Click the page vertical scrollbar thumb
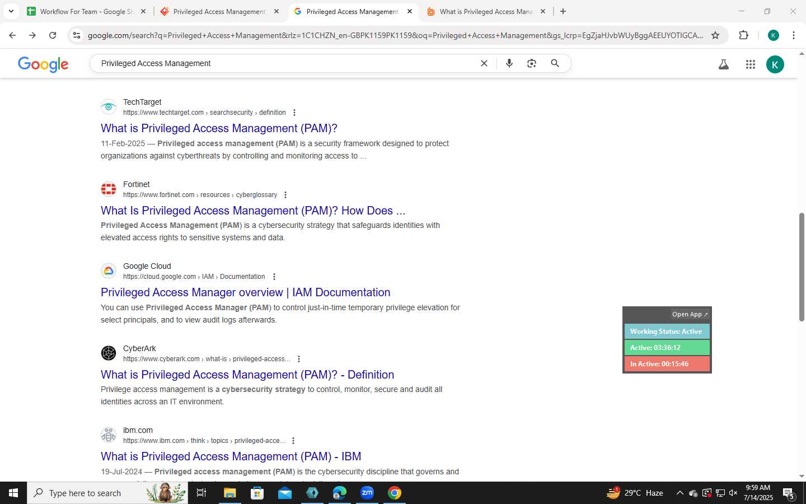This screenshot has height=504, width=806. (802, 267)
